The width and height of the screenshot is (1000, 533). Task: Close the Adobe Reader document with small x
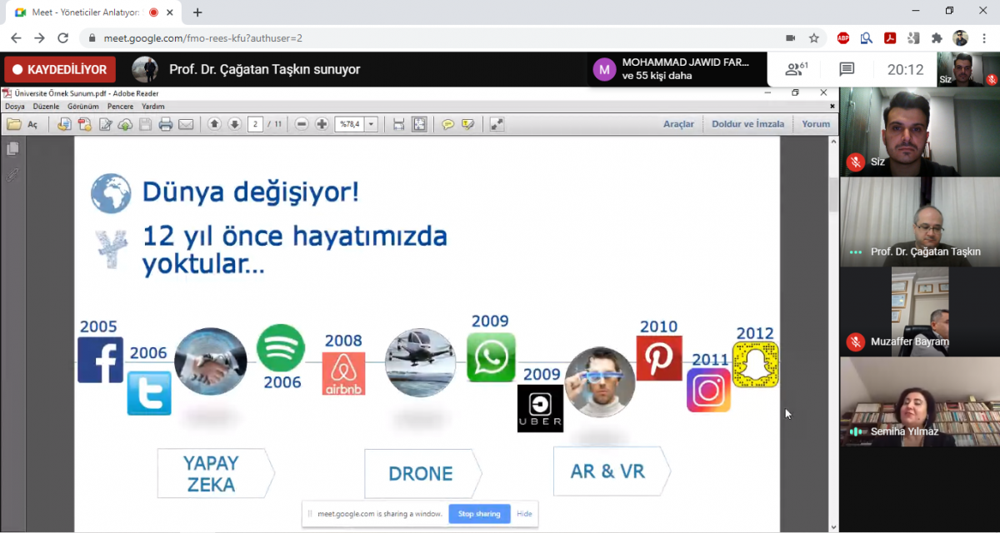832,107
